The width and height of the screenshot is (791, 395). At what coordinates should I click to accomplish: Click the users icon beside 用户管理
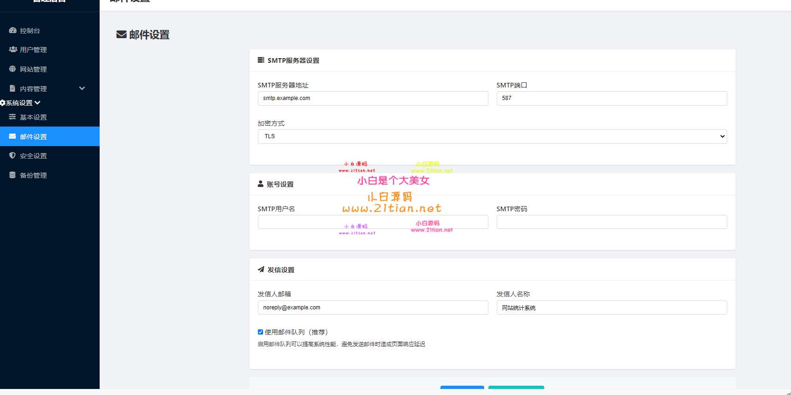(x=13, y=49)
